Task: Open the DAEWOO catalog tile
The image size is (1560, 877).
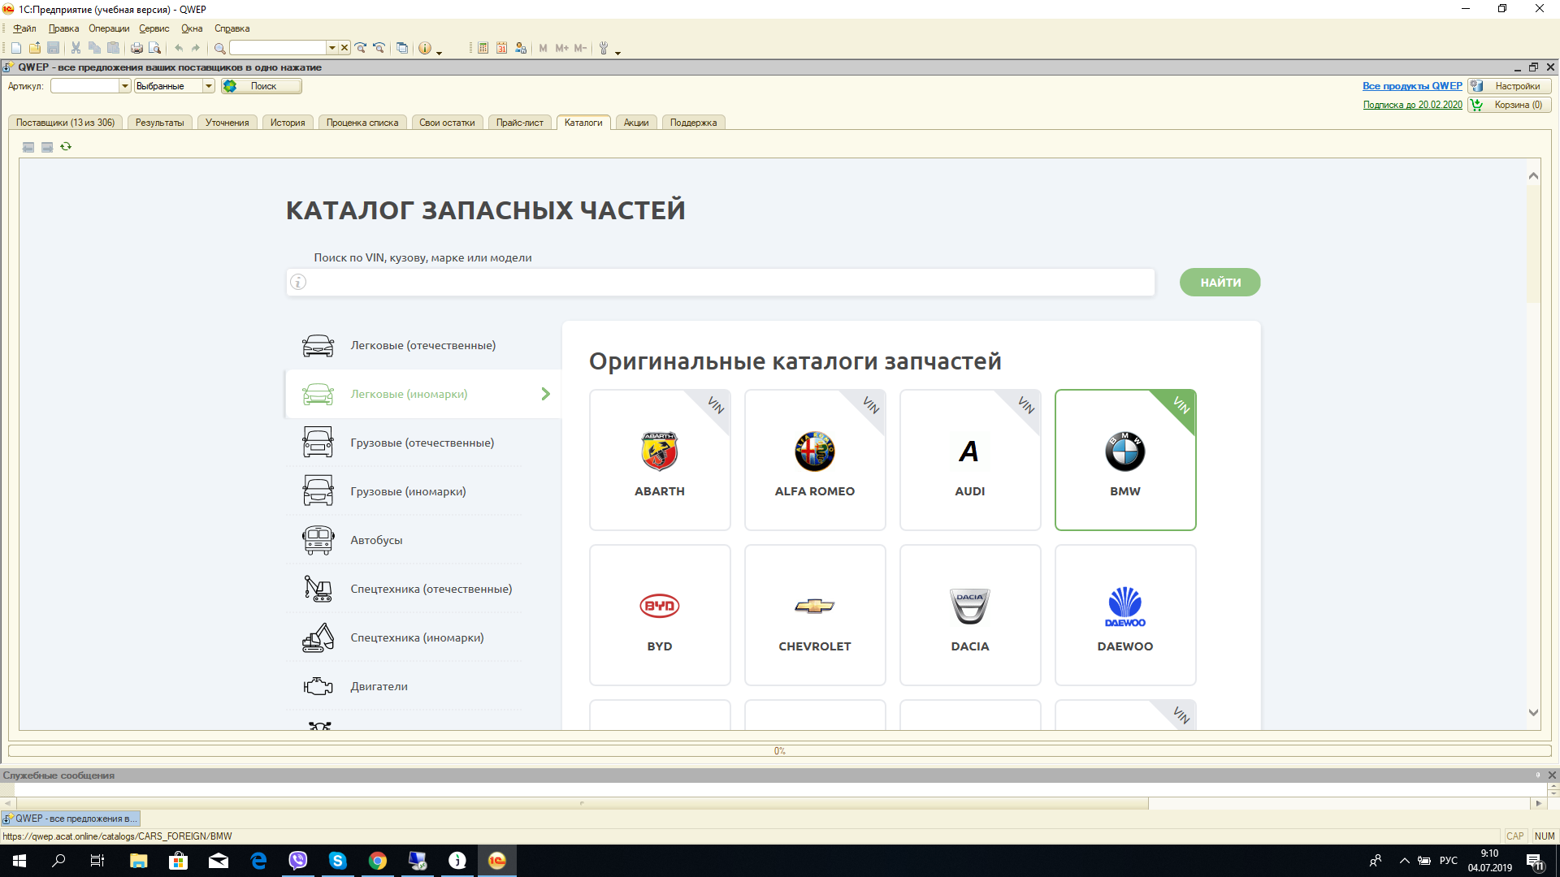Action: [1125, 615]
